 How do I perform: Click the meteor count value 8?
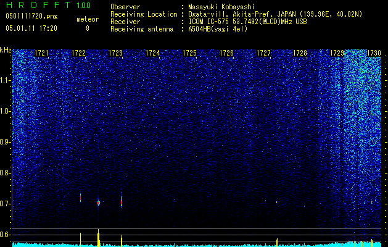[x=88, y=28]
